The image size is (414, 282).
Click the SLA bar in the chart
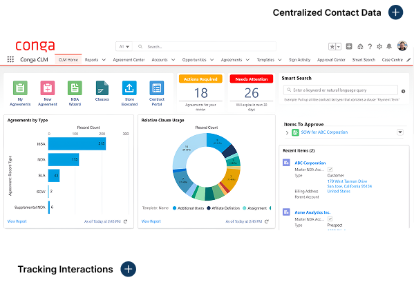click(54, 175)
